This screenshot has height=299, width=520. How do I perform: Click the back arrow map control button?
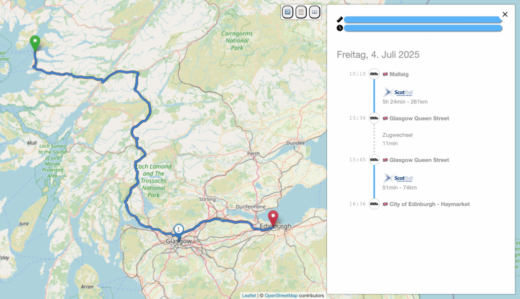click(x=287, y=12)
